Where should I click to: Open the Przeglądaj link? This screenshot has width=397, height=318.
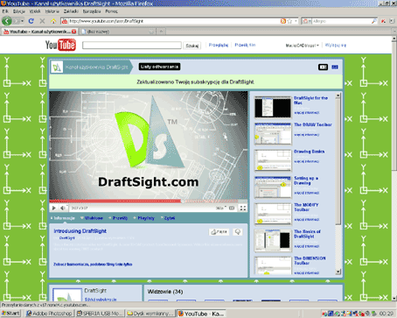coord(219,45)
